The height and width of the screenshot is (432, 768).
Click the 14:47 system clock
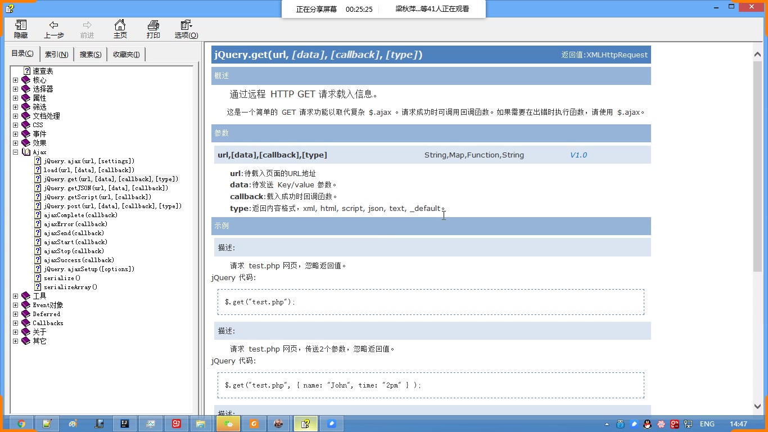(x=738, y=424)
